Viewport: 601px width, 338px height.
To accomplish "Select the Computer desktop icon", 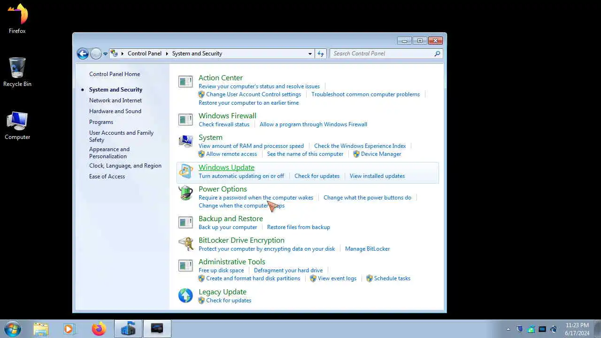I will pos(17,126).
